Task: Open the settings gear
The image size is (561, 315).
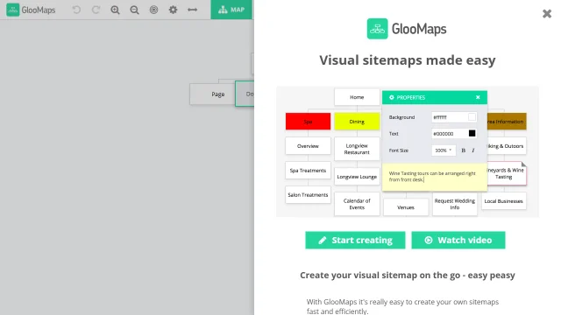Action: pos(173,10)
